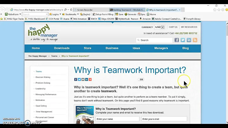
Task: Open browser Tools gear icon
Action: 223,10
